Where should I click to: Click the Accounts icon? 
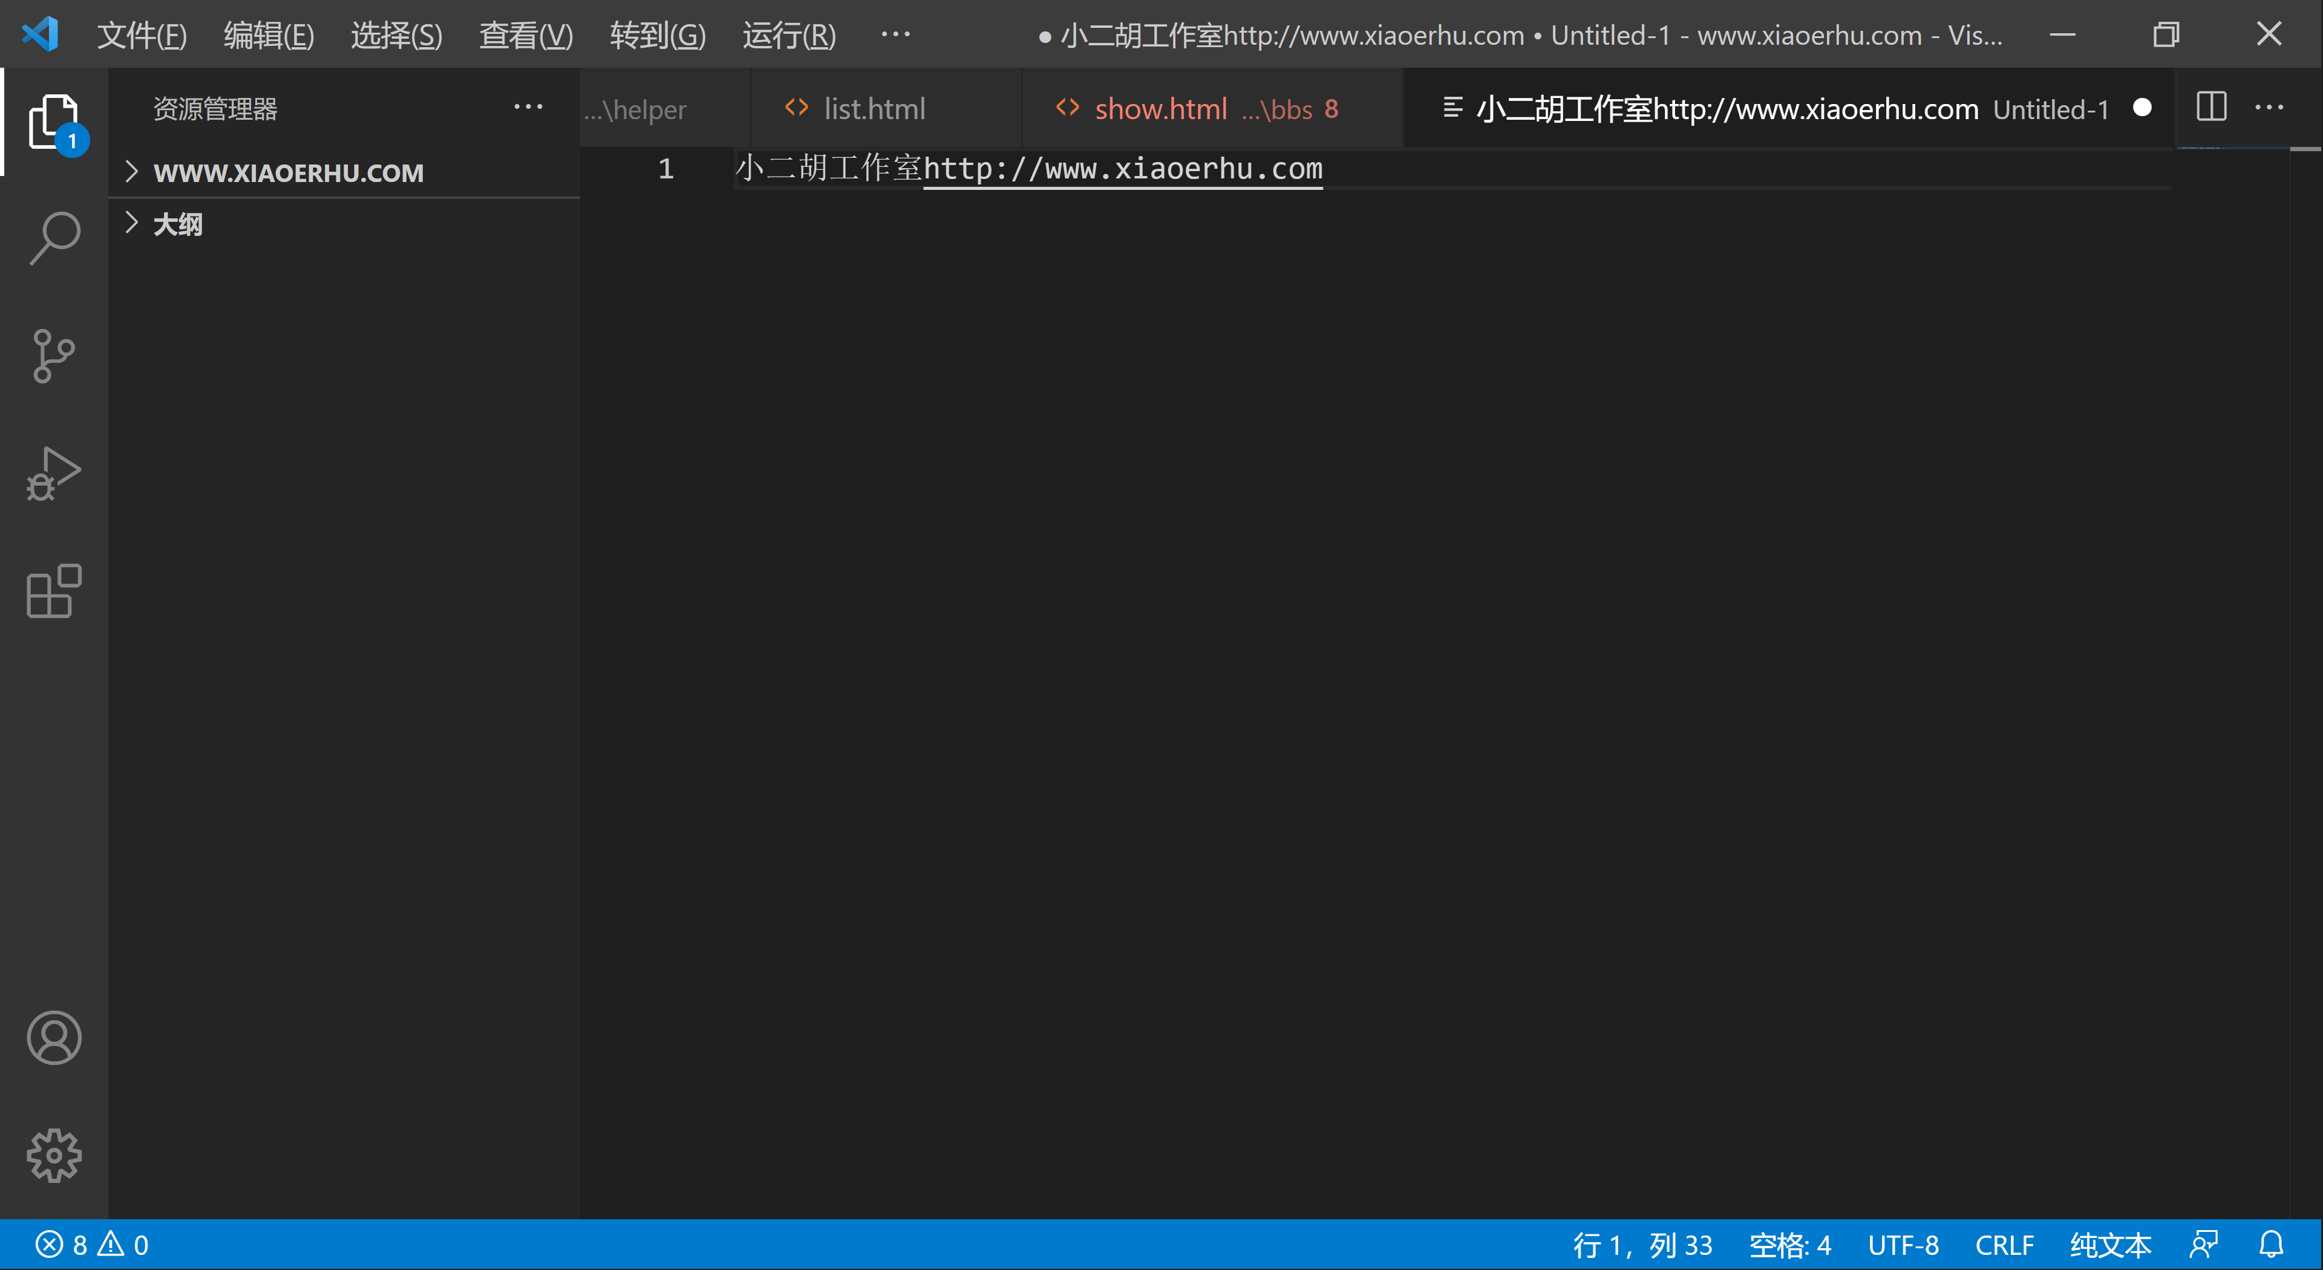point(54,1037)
